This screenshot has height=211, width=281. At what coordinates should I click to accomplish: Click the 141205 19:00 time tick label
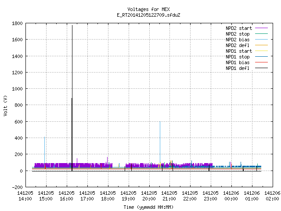pos(128,196)
